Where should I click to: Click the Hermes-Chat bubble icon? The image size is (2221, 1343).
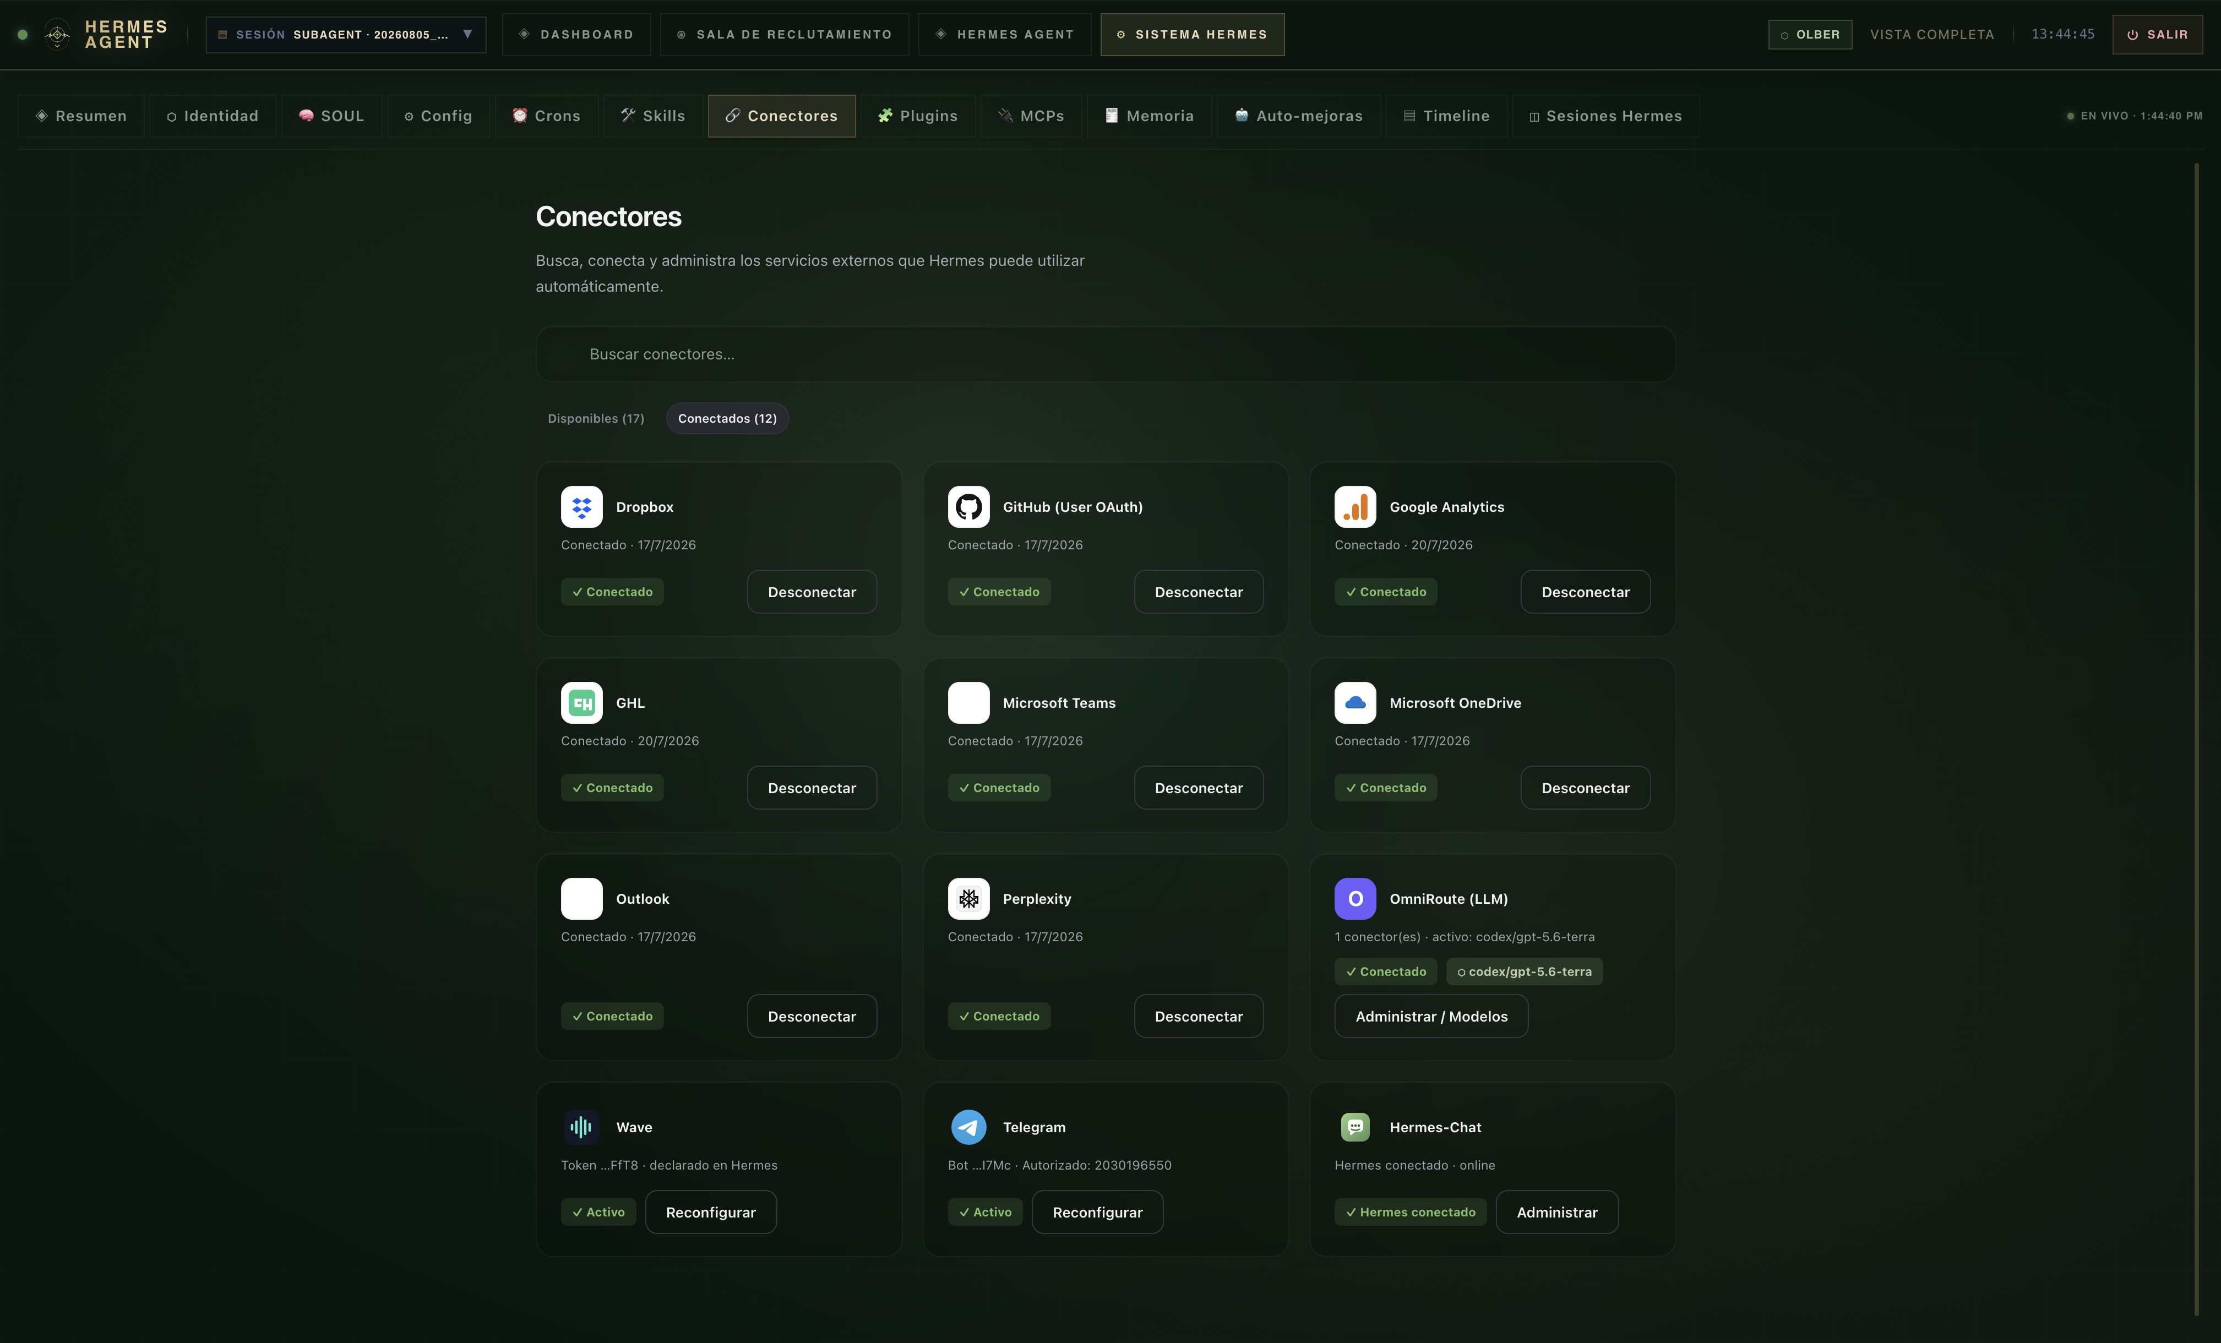point(1355,1127)
